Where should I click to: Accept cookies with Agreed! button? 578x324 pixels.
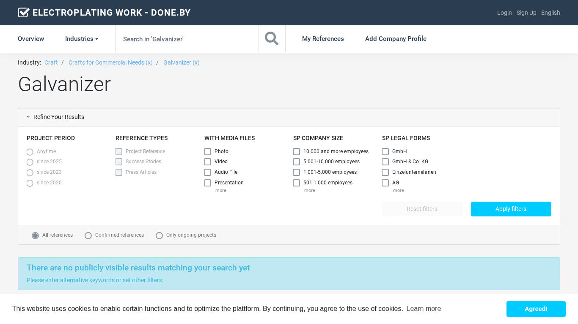[536, 309]
